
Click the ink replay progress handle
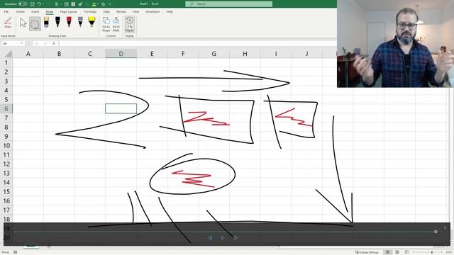436,232
